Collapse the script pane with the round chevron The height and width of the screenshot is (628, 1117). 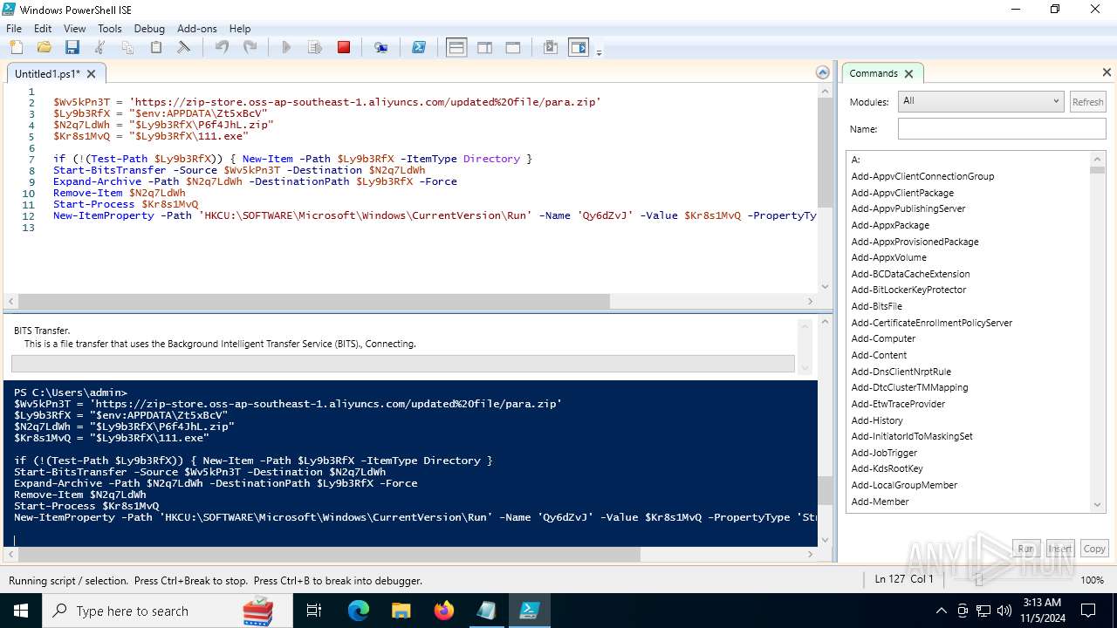[x=822, y=73]
